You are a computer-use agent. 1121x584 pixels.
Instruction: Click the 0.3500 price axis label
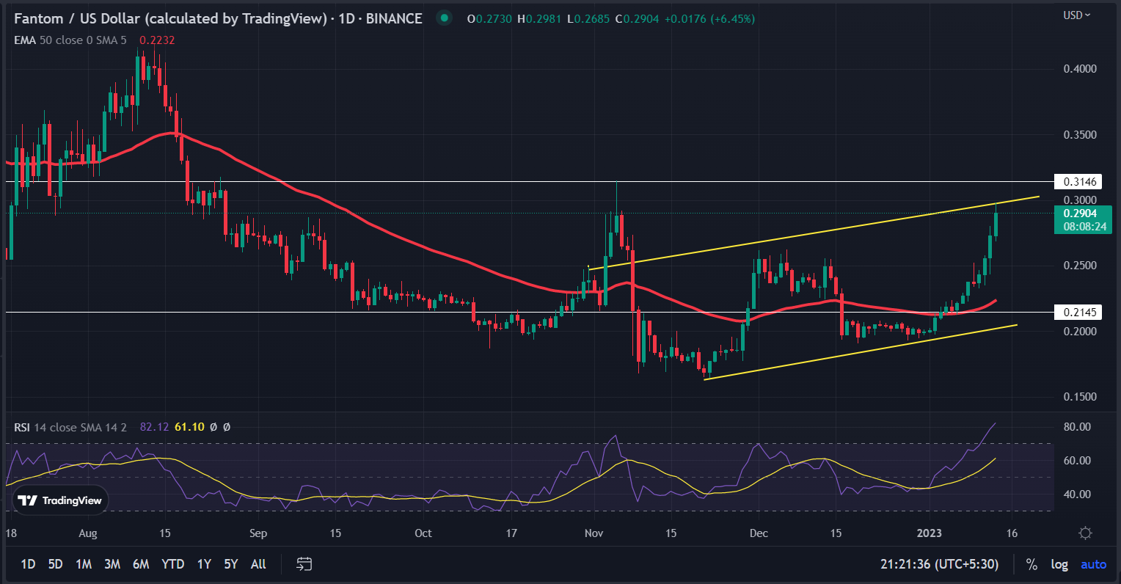click(1080, 135)
